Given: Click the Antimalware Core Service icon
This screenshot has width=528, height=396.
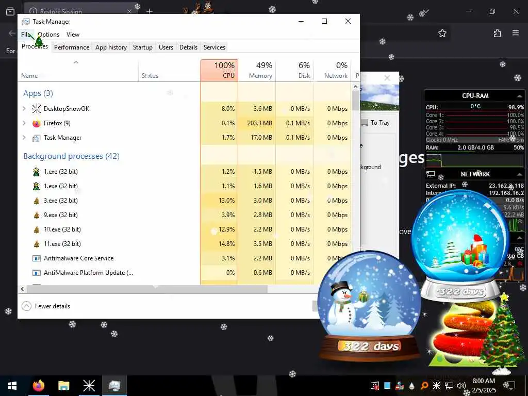Looking at the screenshot, I should [x=37, y=258].
